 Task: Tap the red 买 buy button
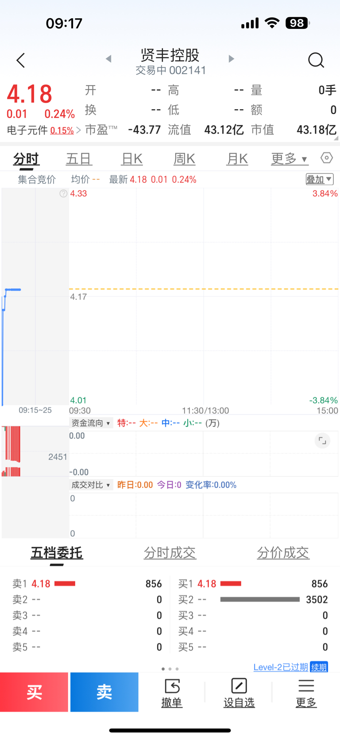point(34,692)
